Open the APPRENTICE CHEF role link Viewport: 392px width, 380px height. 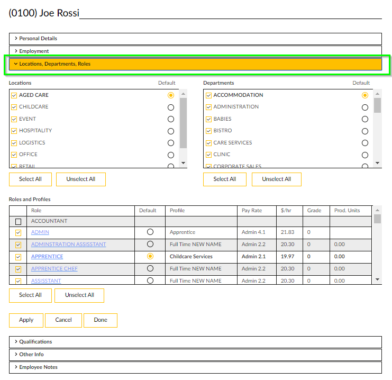[x=54, y=269]
